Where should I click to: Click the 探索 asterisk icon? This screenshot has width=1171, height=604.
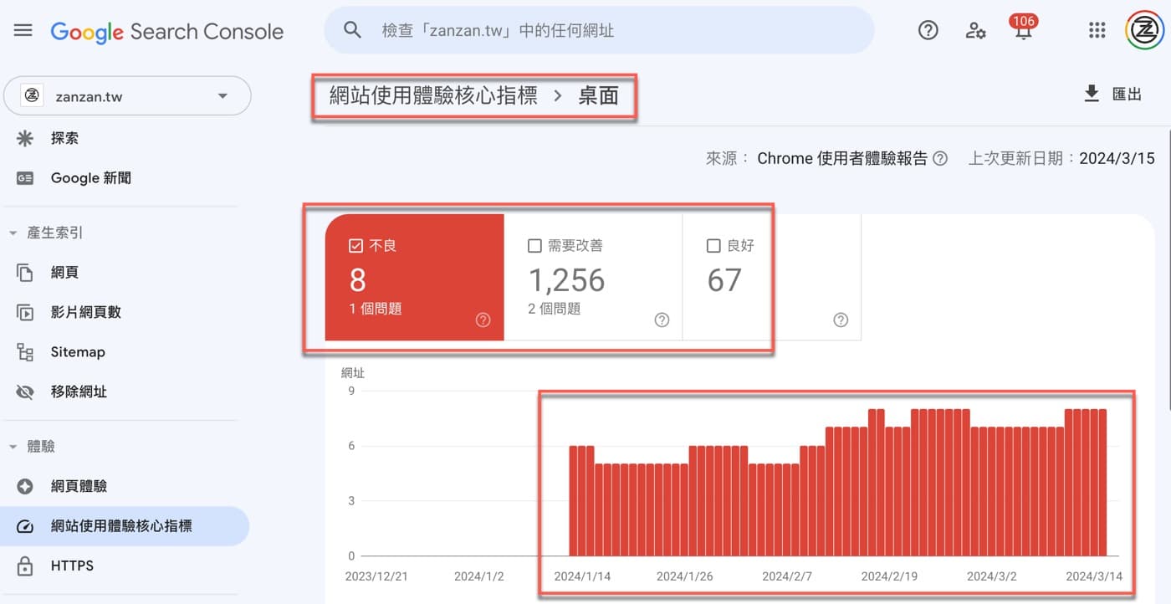tap(25, 138)
